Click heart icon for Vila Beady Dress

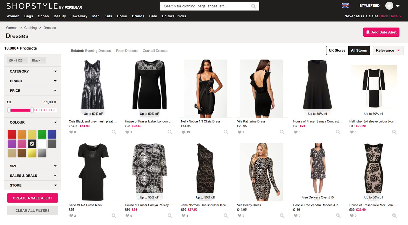(x=239, y=216)
